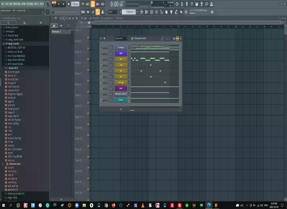Open the graph editor icon in Channel rack
The image size is (287, 209).
click(174, 38)
